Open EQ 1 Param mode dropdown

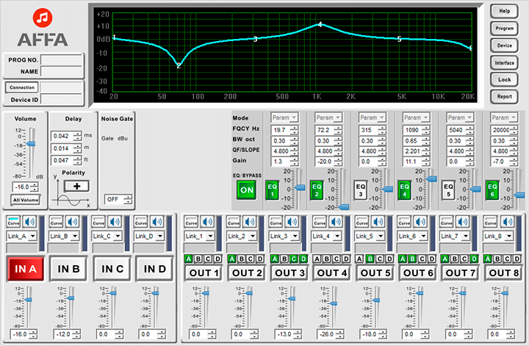coord(284,118)
